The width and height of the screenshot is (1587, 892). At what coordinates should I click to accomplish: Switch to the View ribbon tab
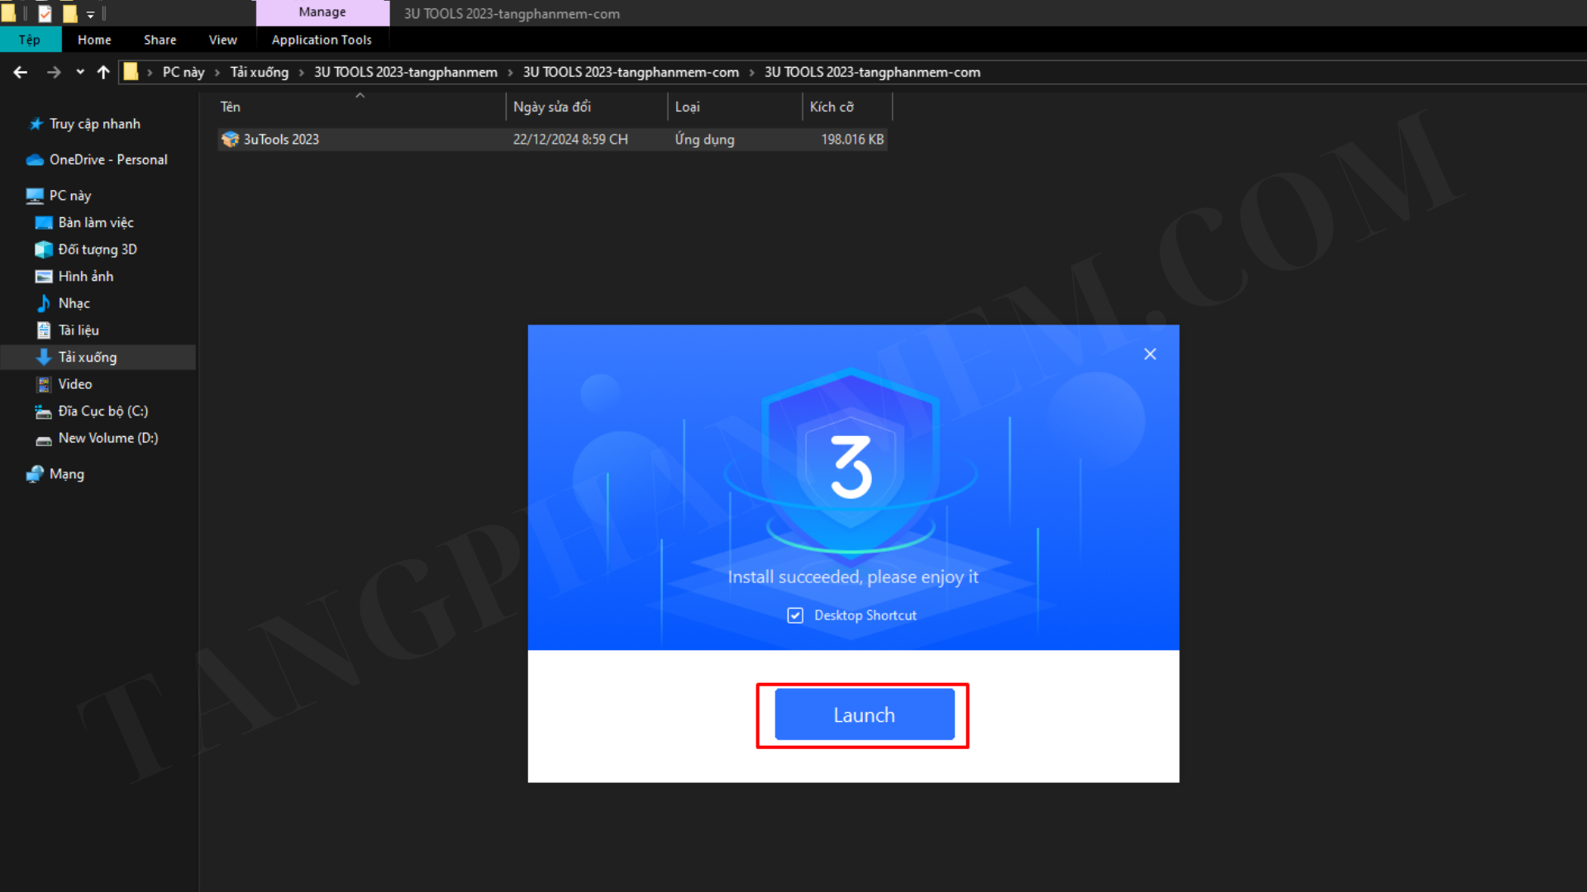click(222, 40)
